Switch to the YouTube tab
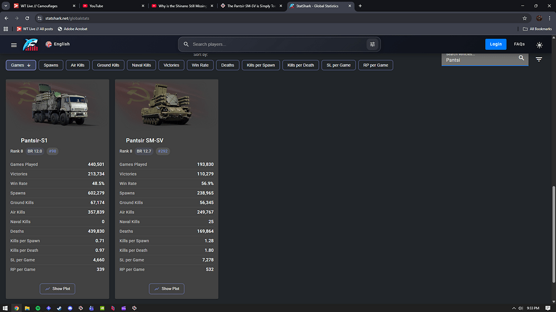This screenshot has width=556, height=312. (113, 6)
